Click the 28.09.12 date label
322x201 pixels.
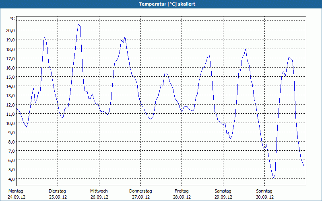point(182,197)
